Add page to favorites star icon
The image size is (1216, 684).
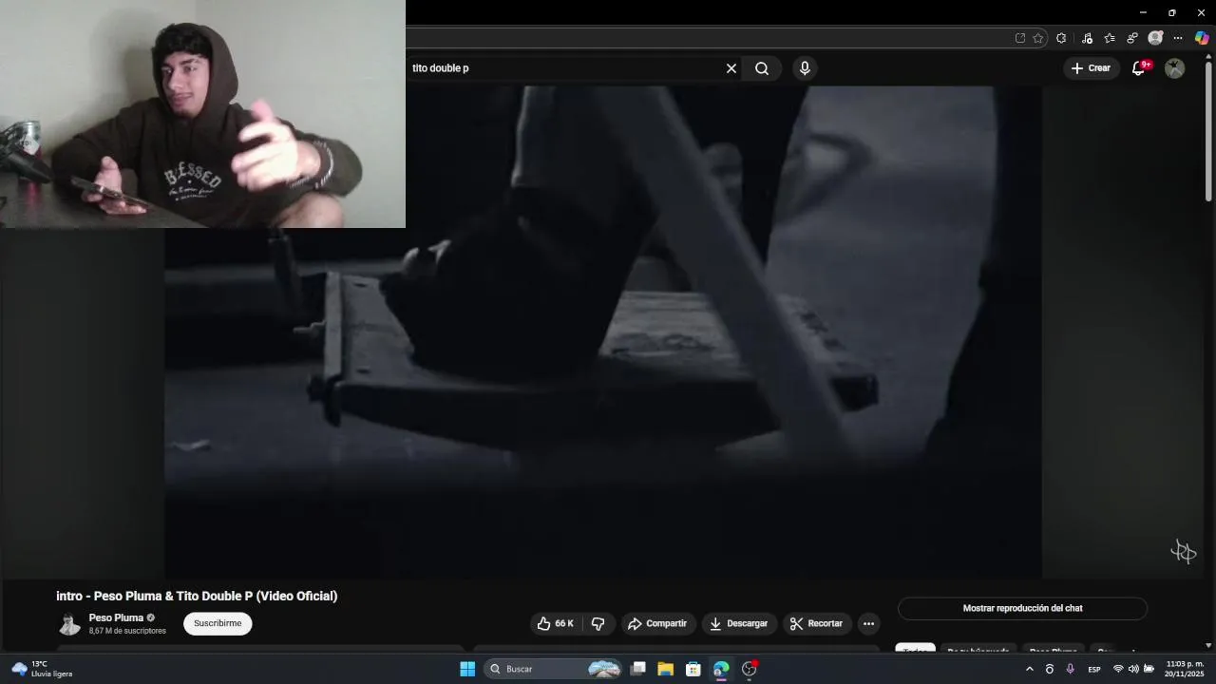tap(1038, 38)
